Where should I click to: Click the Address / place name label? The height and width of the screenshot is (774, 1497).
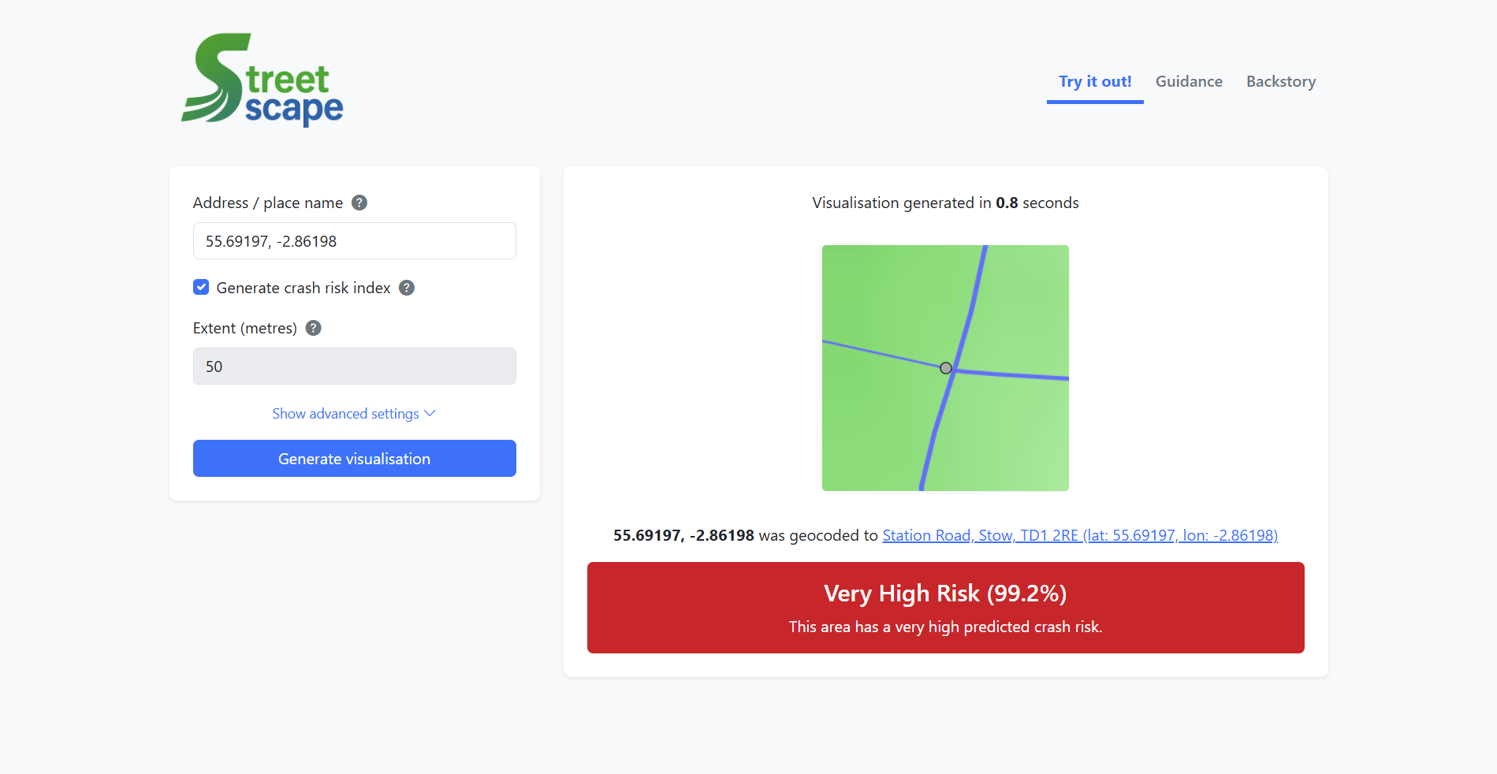tap(268, 203)
